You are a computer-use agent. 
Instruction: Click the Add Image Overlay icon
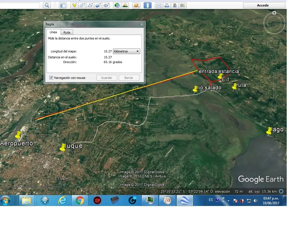[x=98, y=5]
